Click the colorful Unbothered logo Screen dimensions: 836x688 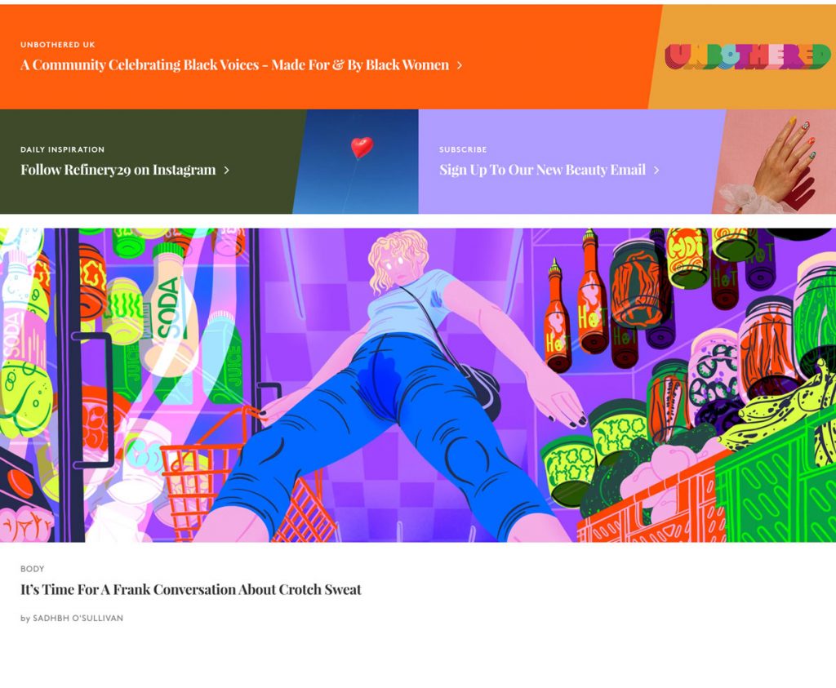pyautogui.click(x=747, y=56)
